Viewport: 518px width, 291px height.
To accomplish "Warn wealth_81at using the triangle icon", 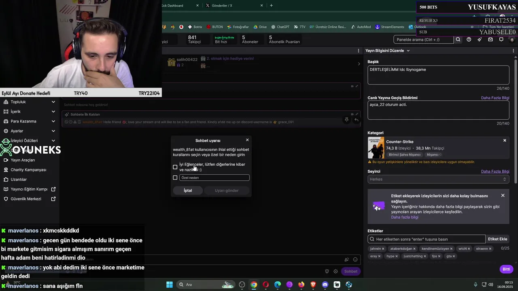I will pos(75,122).
